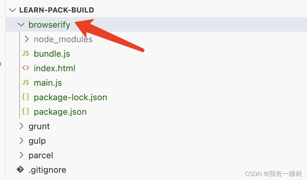Select the node_modules folder name
The height and width of the screenshot is (180, 307).
[63, 39]
